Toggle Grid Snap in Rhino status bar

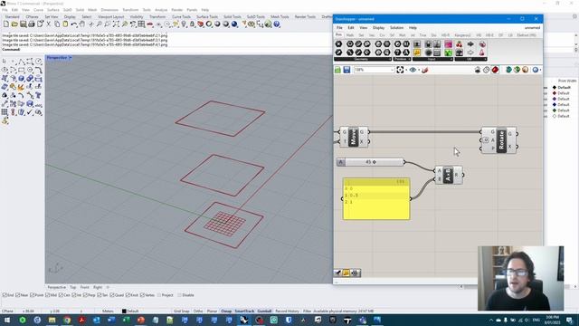(181, 312)
